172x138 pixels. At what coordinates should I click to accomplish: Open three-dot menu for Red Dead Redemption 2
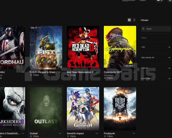coord(97,72)
